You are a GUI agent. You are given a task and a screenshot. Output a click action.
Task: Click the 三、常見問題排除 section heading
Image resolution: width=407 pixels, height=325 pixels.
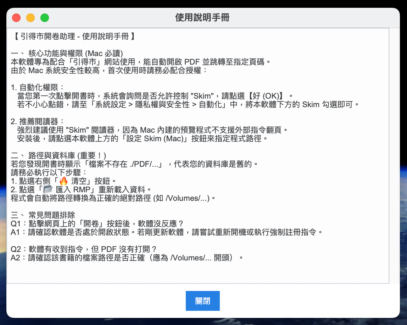pyautogui.click(x=43, y=215)
